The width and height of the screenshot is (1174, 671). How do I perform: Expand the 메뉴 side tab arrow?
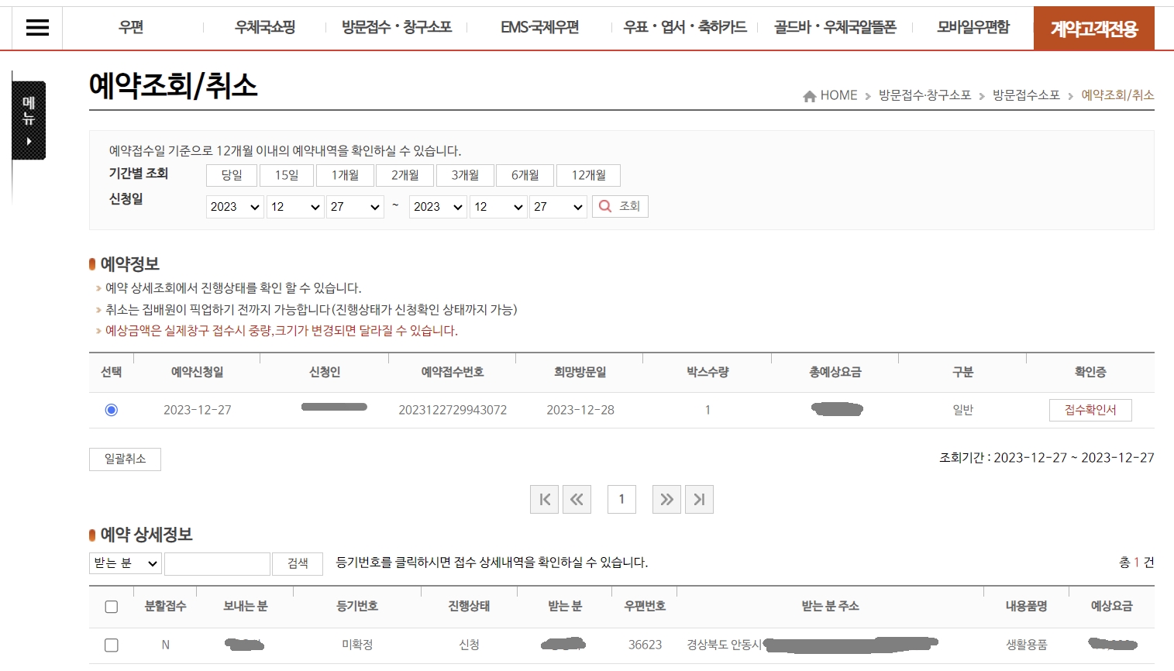29,142
